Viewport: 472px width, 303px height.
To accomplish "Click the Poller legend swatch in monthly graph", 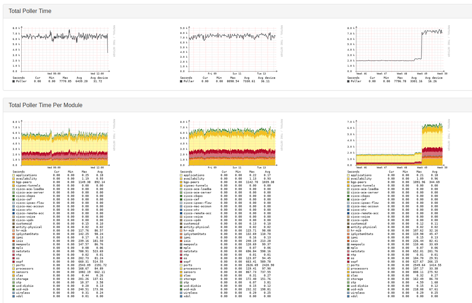I will tap(348, 82).
